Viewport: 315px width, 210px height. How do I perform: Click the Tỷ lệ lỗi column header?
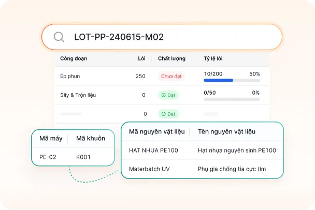pyautogui.click(x=213, y=58)
